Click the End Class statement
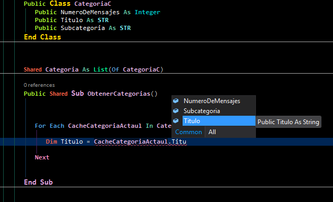 coord(42,37)
